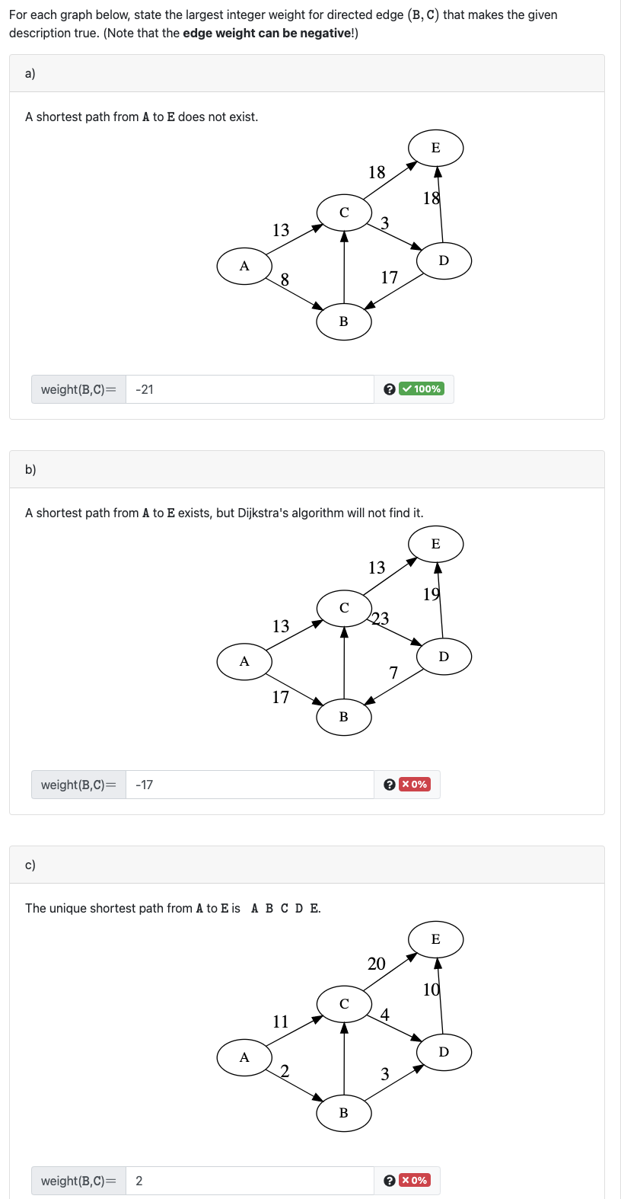Select node D in graph c
621x1199 pixels.
click(444, 1052)
